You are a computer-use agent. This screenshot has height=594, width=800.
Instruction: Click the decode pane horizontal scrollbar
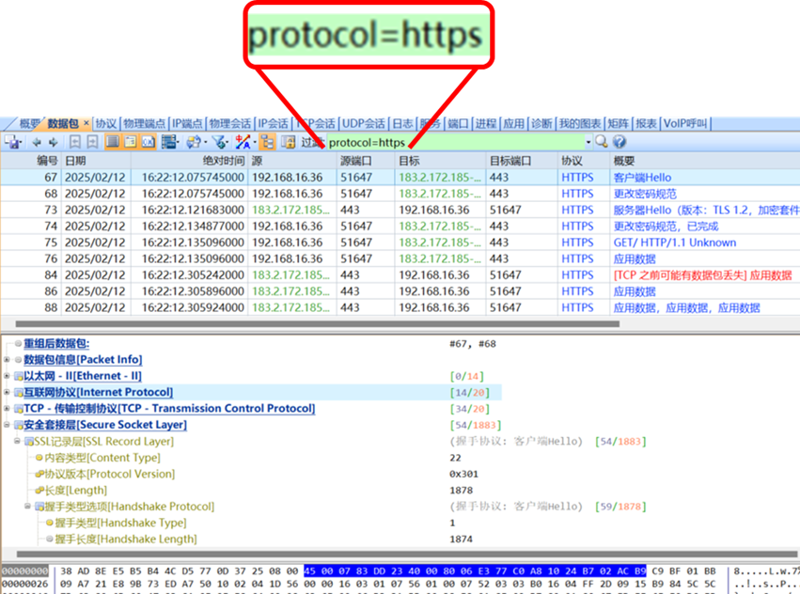[x=406, y=554]
